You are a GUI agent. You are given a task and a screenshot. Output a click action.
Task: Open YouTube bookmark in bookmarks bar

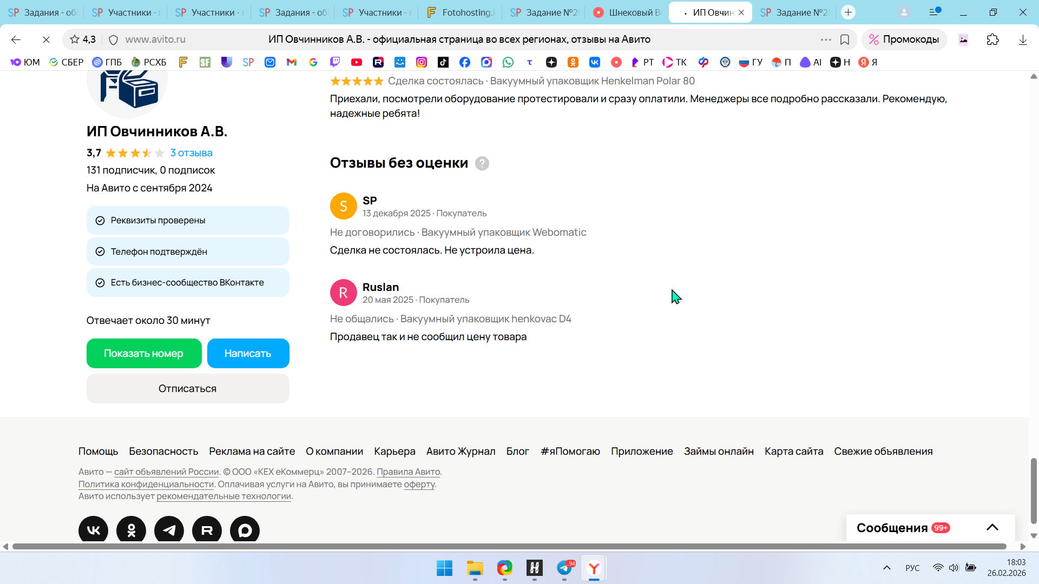click(x=356, y=62)
